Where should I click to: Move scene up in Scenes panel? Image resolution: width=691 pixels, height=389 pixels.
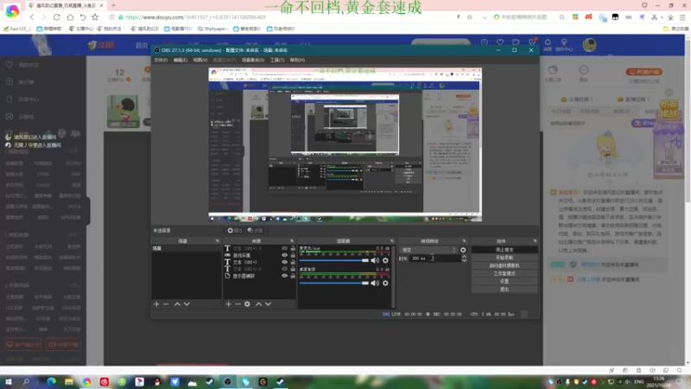tap(177, 304)
